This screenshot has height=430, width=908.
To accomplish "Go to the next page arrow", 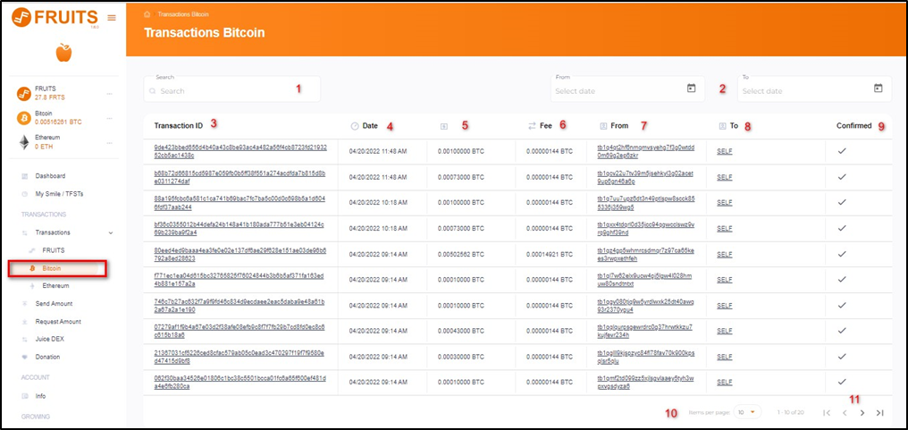I will tap(862, 412).
